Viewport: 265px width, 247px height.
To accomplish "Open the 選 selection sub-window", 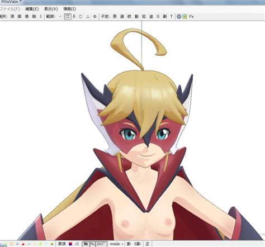I will [x=122, y=17].
